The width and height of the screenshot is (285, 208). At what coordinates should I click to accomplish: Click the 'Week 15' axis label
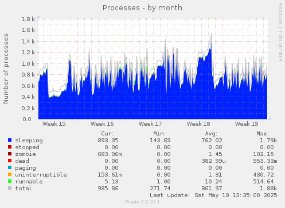click(54, 124)
